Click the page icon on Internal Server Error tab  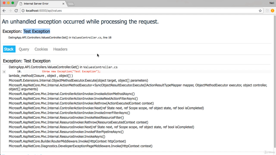[x=21, y=4]
